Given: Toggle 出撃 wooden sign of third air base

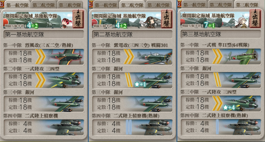Looking at the screenshot, I should click(255, 19).
